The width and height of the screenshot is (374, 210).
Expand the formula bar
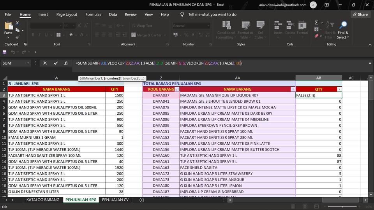pyautogui.click(x=370, y=63)
